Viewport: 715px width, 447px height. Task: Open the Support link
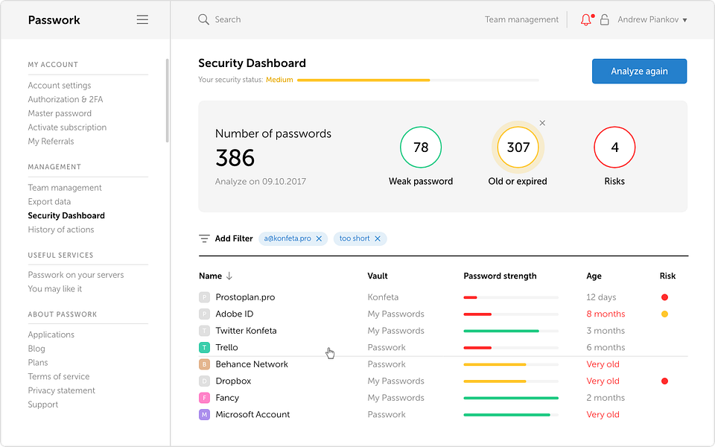pyautogui.click(x=43, y=405)
